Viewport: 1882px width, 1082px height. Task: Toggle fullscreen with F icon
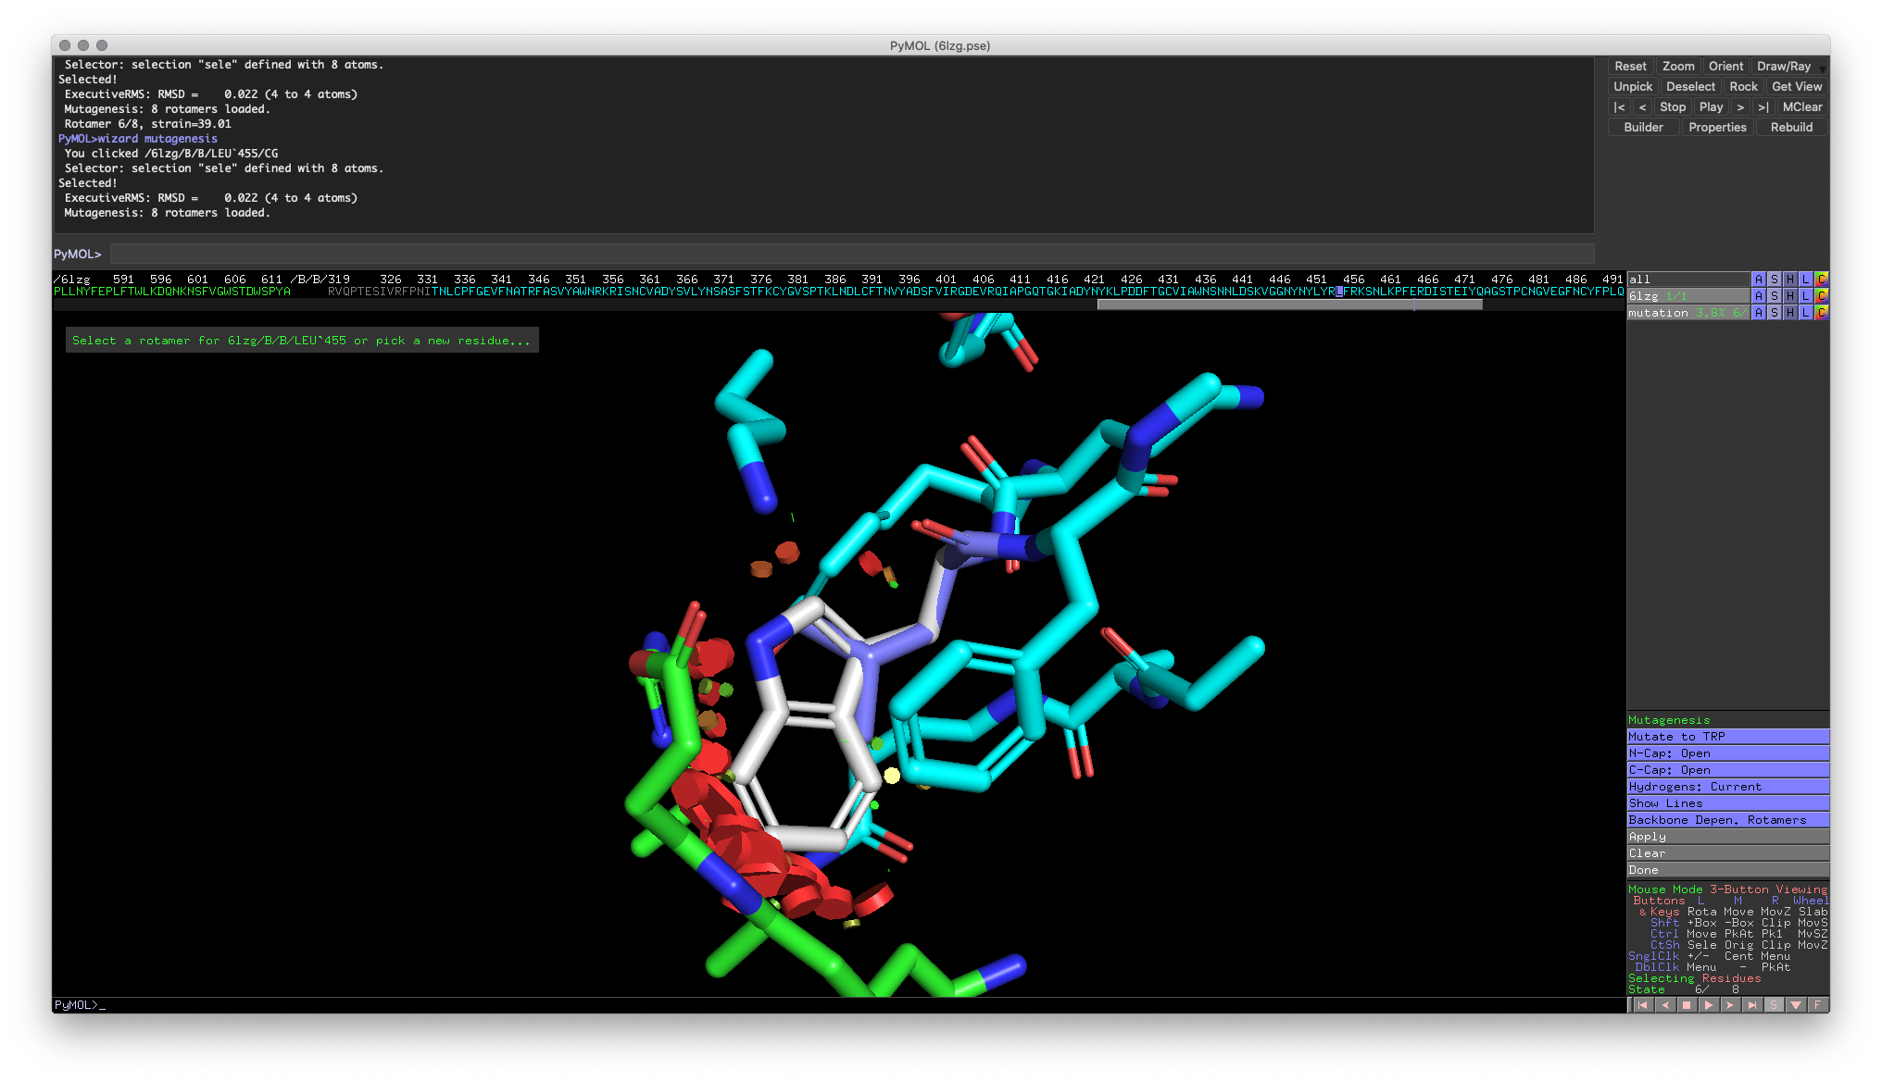pyautogui.click(x=1817, y=1005)
